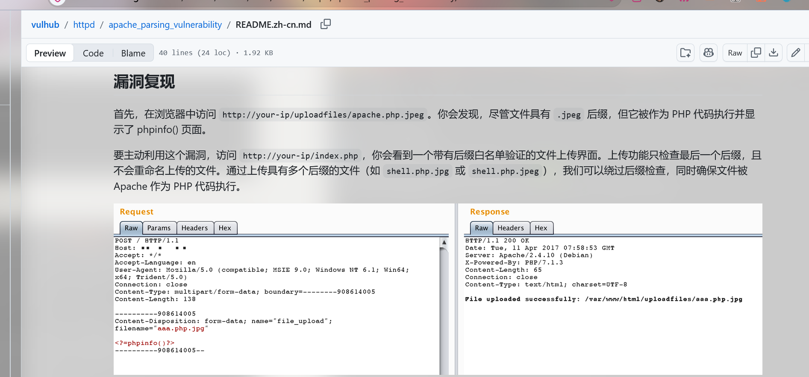Viewport: 809px width, 377px height.
Task: Click the 'shell.php.jpg' code snippet
Action: coord(418,171)
